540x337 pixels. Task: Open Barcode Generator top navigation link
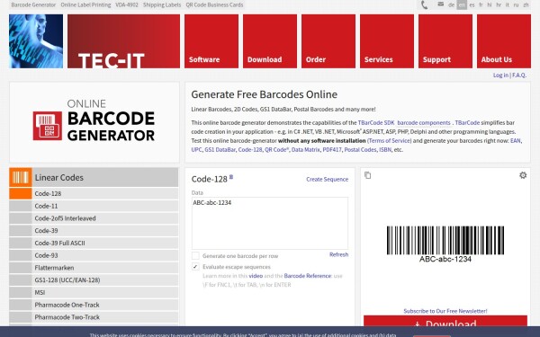pyautogui.click(x=33, y=4)
